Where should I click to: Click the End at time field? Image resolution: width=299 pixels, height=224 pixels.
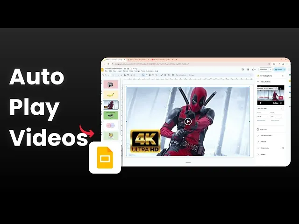coord(277,116)
